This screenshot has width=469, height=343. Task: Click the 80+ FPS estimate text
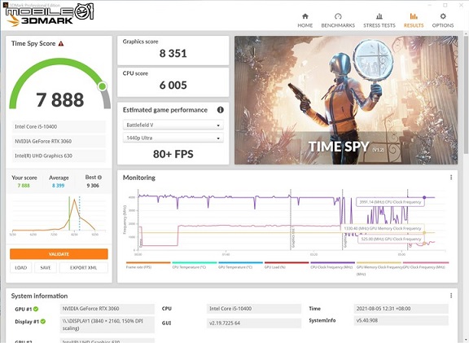click(173, 154)
